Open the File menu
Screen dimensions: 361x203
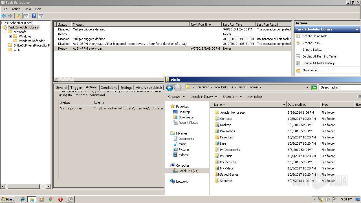[x=5, y=9]
